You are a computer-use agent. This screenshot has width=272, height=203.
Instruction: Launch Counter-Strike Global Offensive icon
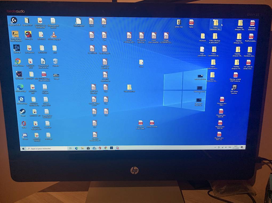16,36
